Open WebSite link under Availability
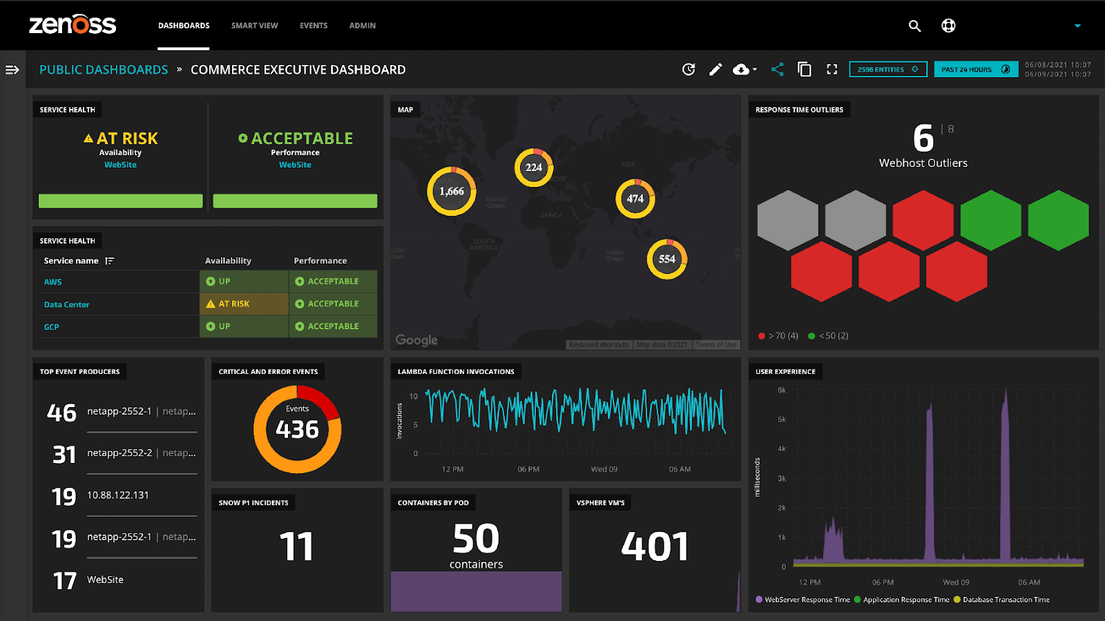Viewport: 1105px width, 621px height. (x=120, y=165)
